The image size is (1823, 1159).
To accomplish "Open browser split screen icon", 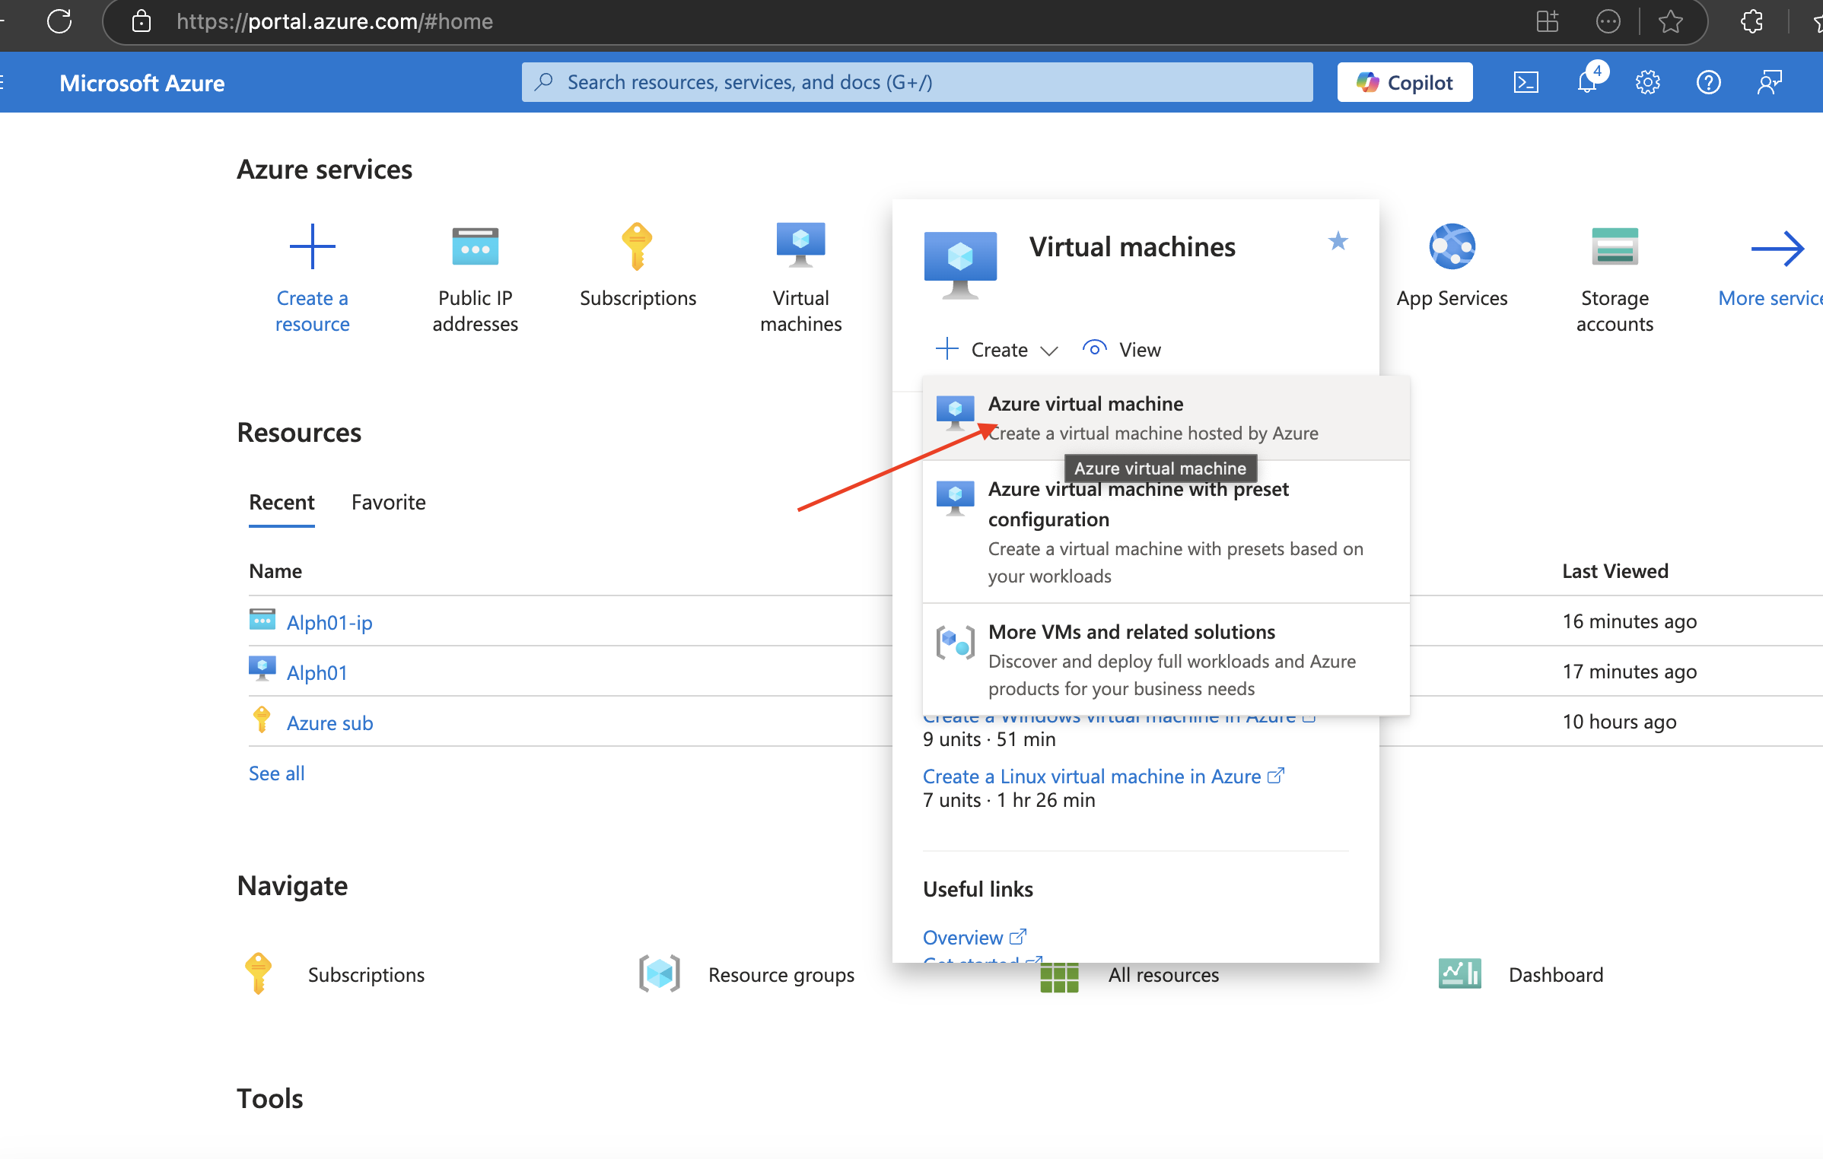I will 1547,21.
